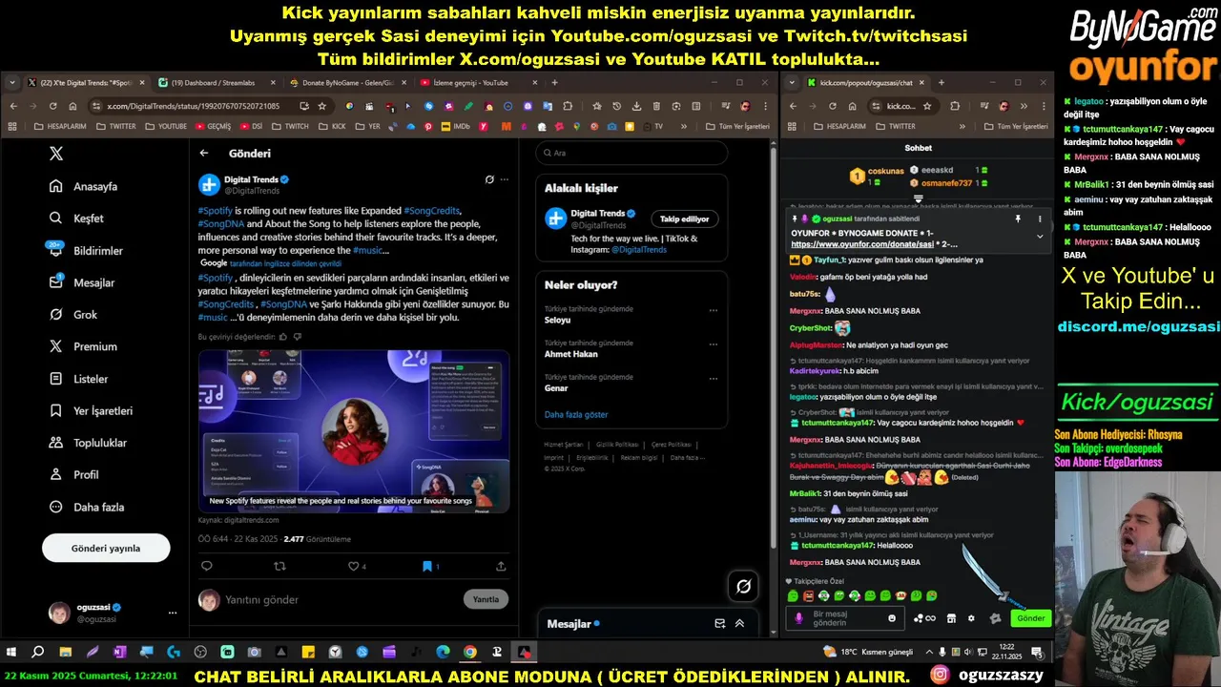Click the Grok icon on the post header
The height and width of the screenshot is (687, 1221).
coord(489,179)
